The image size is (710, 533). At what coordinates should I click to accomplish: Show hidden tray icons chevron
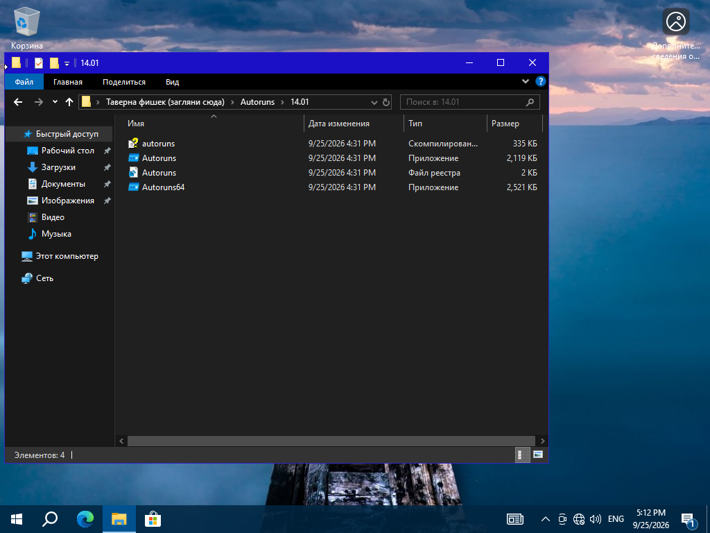546,519
